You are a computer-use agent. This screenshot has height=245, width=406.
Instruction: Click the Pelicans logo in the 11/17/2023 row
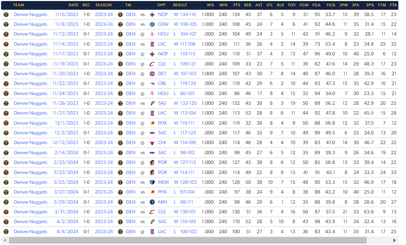[x=152, y=54]
